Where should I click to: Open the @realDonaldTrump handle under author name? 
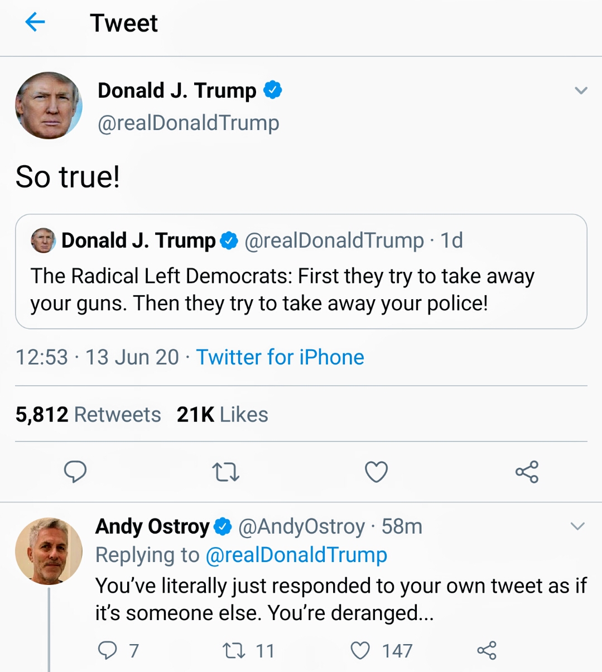tap(189, 123)
